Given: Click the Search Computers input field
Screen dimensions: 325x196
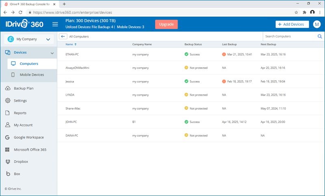Looking at the screenshot, I should 289,36.
